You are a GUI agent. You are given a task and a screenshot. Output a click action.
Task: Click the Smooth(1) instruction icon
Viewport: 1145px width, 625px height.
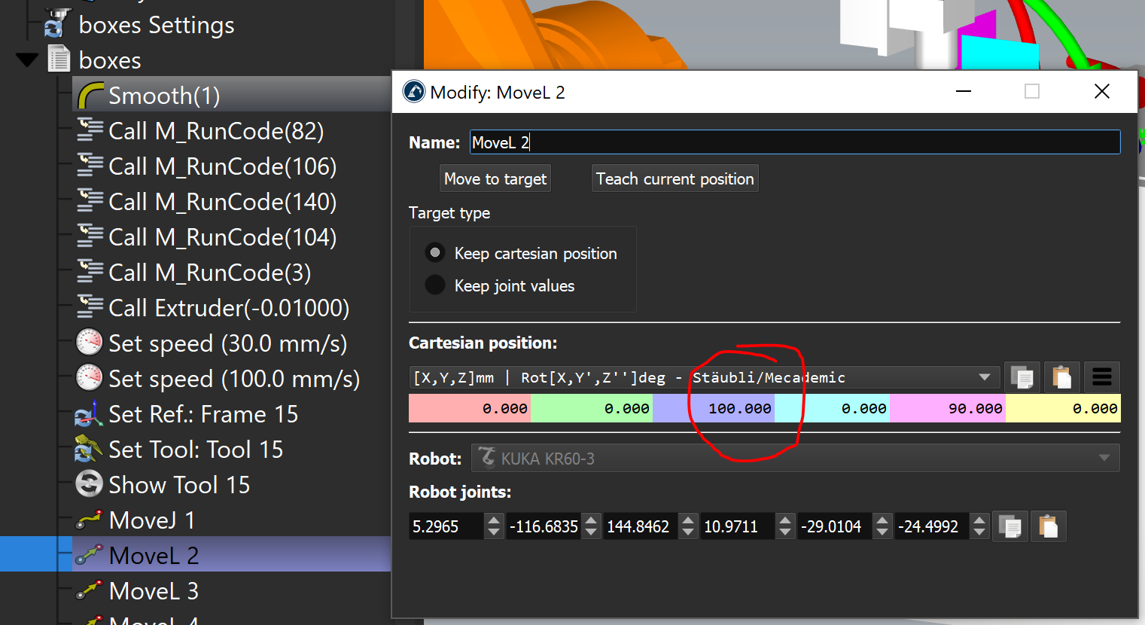[x=90, y=96]
